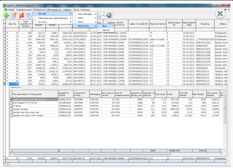Screen dimensions: 233x168
Task: Open the Справочники menu
Action: (x=24, y=10)
